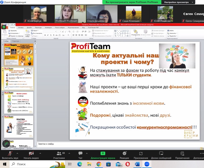
Task: Open the Макет layout dropdown
Action: (34, 31)
